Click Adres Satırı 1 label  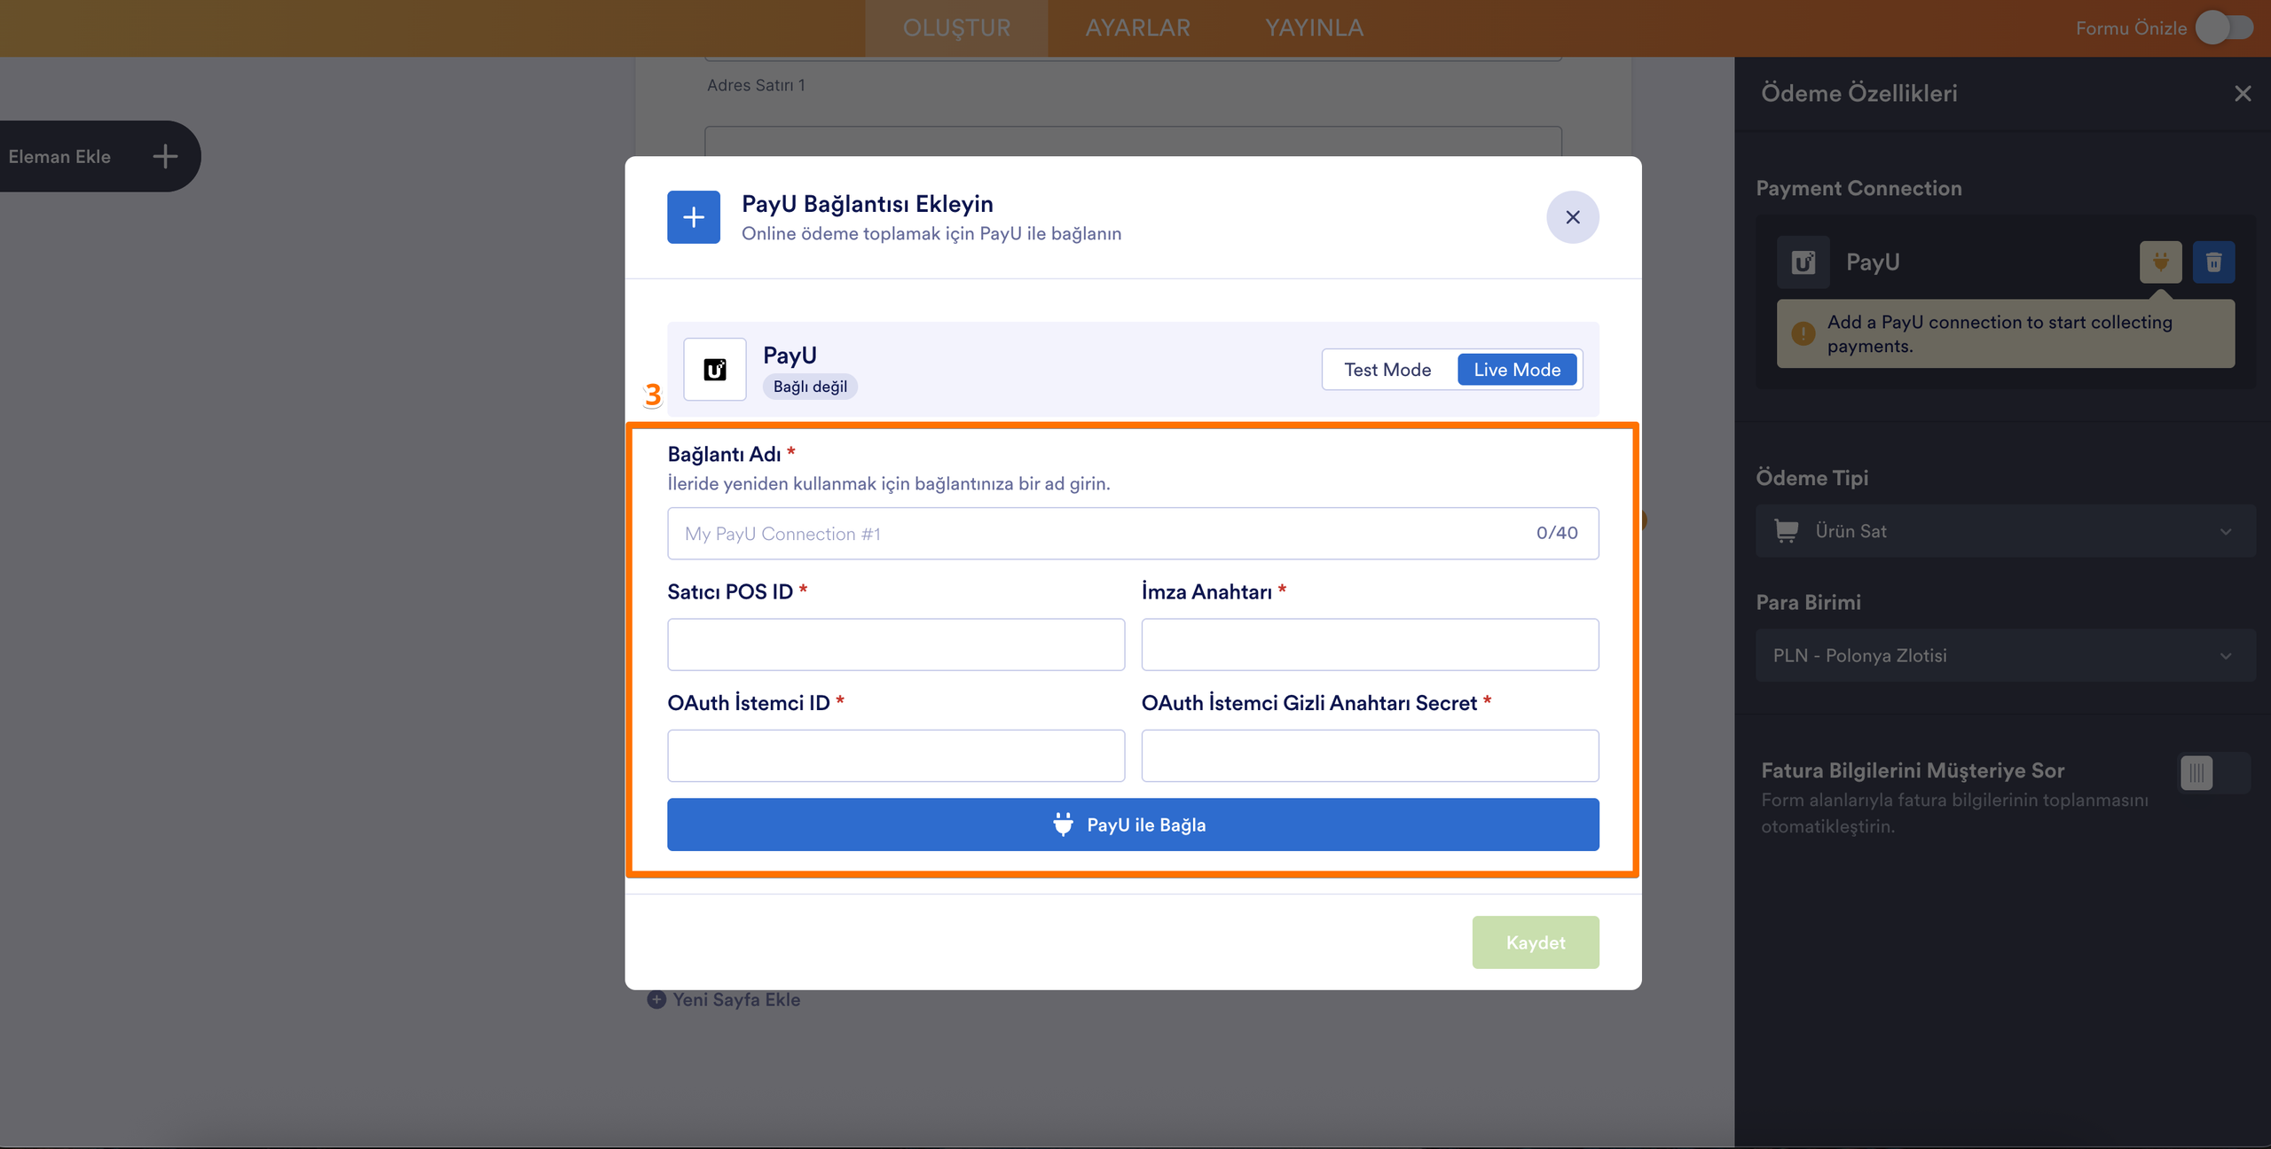pos(756,85)
